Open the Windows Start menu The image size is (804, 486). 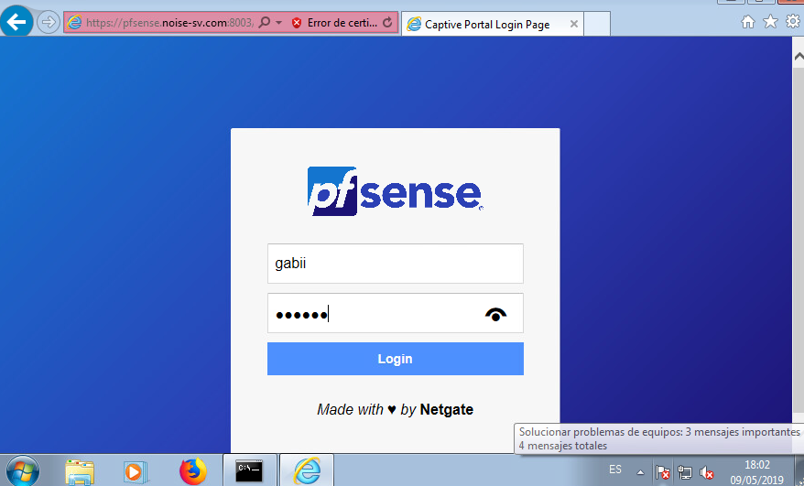pos(23,470)
